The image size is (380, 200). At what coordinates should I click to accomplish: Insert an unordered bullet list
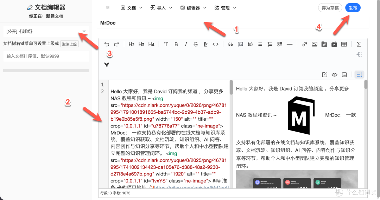coord(260,44)
